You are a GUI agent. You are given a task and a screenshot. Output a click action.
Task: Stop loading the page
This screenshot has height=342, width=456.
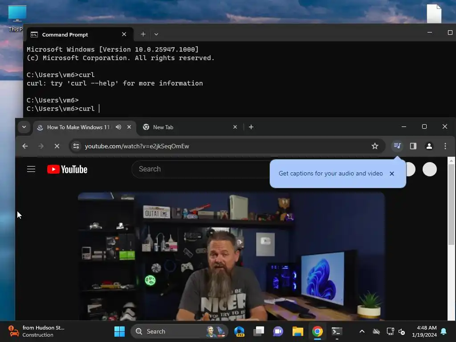click(x=57, y=146)
